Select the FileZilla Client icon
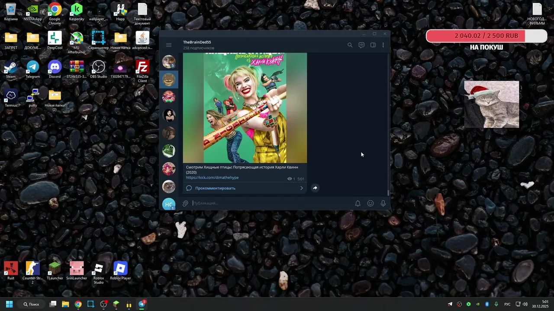Image resolution: width=554 pixels, height=311 pixels. click(x=142, y=71)
